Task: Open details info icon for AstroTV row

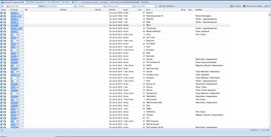Action: click(2, 13)
